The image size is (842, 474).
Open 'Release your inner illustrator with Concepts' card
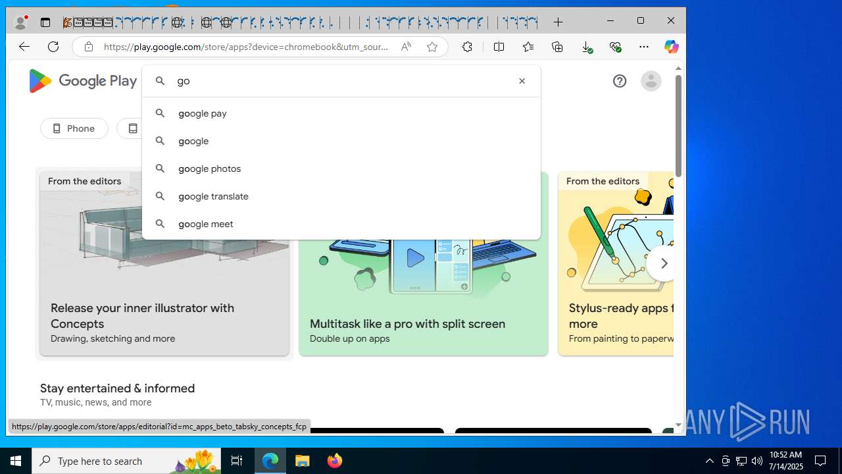coord(164,263)
